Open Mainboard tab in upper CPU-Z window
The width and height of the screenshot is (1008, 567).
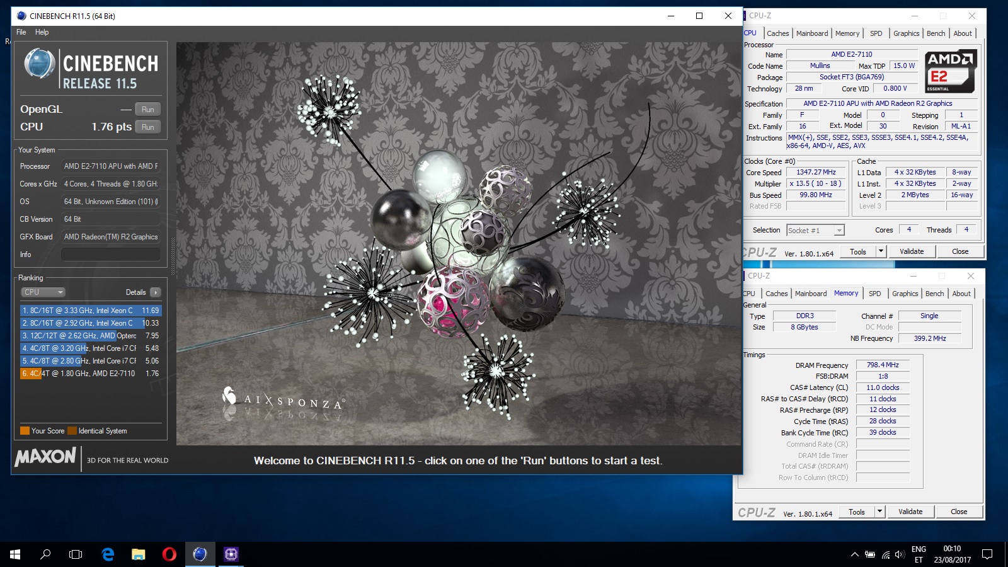point(812,33)
